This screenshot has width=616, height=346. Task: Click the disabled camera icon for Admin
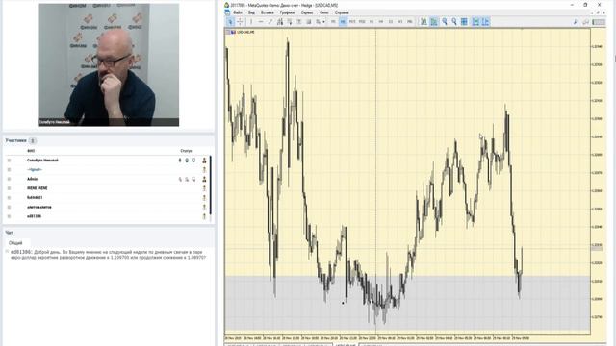(187, 179)
